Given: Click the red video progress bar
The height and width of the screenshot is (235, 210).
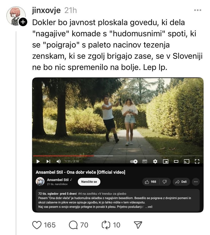Looking at the screenshot, I should point(63,156).
